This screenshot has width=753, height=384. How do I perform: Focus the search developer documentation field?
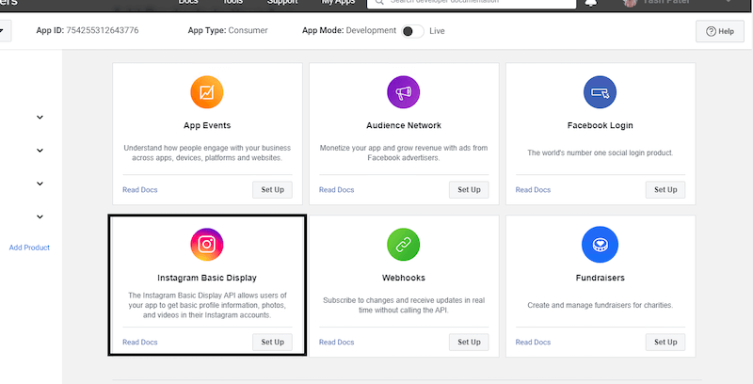click(472, 3)
